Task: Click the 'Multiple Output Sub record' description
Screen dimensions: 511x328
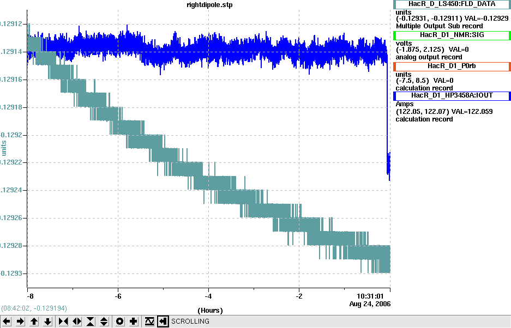Action: click(x=440, y=26)
